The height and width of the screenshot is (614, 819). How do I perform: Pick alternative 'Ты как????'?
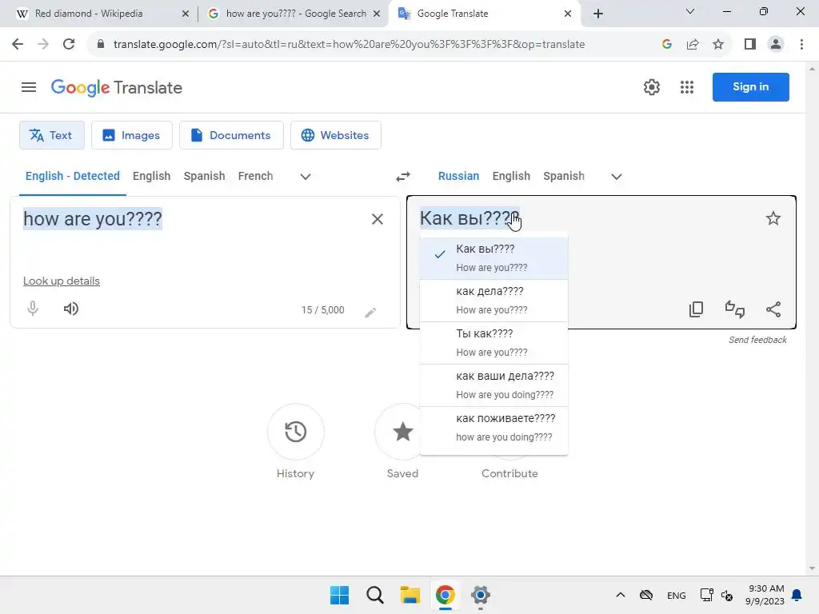[493, 342]
